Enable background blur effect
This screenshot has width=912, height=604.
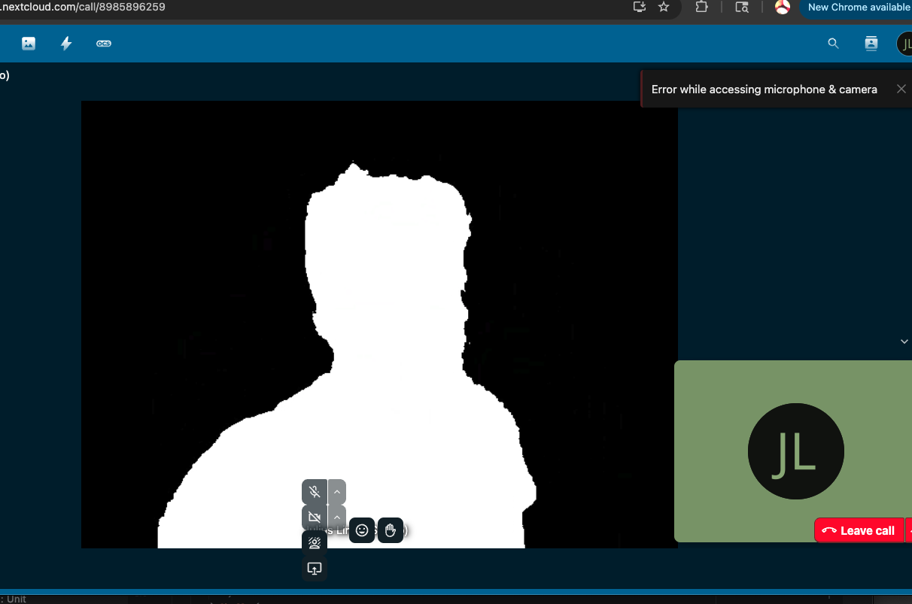pyautogui.click(x=314, y=542)
